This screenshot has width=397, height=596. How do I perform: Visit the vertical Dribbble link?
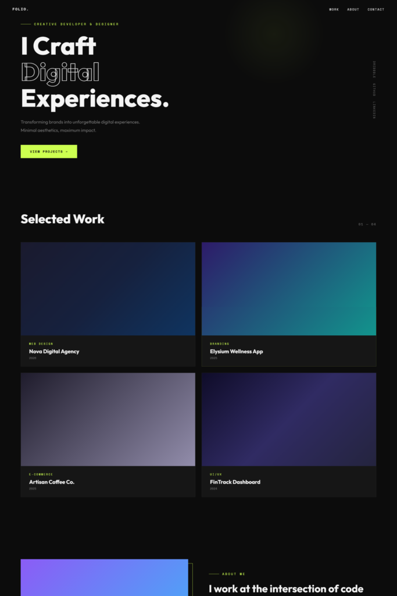pos(374,68)
